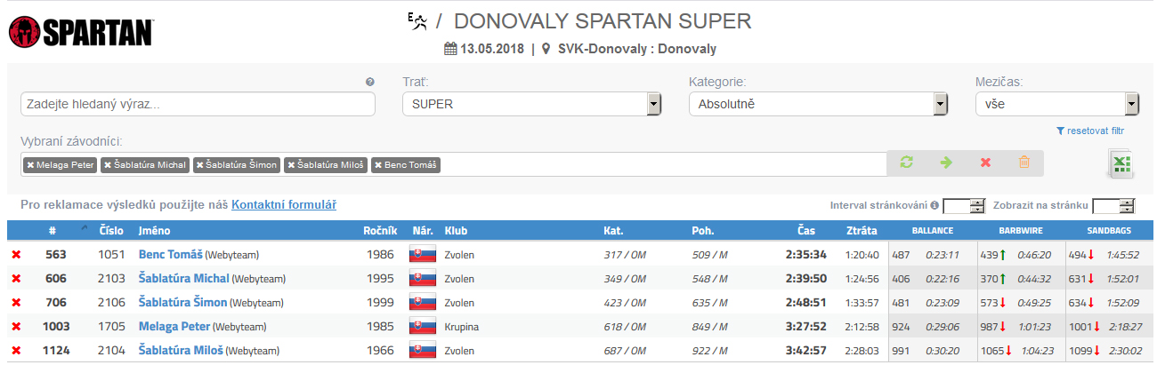The width and height of the screenshot is (1157, 365).
Task: Click the green right-arrow icon
Action: (x=946, y=163)
